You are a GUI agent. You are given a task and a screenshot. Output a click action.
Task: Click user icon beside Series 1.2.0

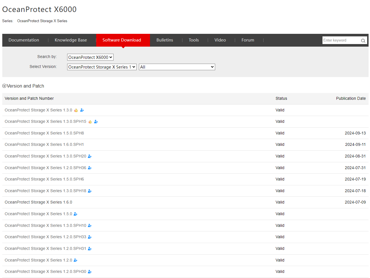(x=75, y=260)
